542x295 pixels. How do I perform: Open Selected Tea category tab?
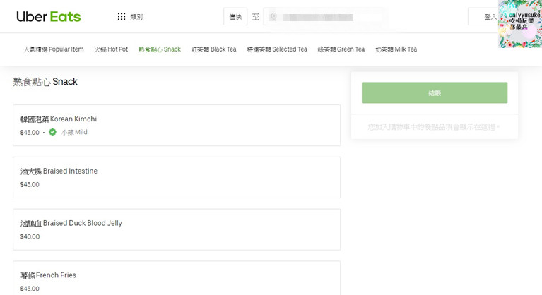coord(277,49)
